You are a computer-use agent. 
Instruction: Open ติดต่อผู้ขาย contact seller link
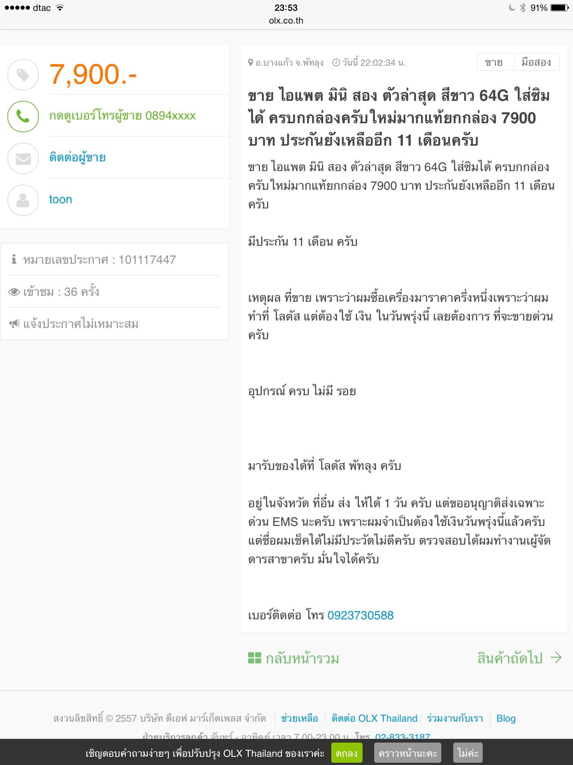pyautogui.click(x=78, y=158)
